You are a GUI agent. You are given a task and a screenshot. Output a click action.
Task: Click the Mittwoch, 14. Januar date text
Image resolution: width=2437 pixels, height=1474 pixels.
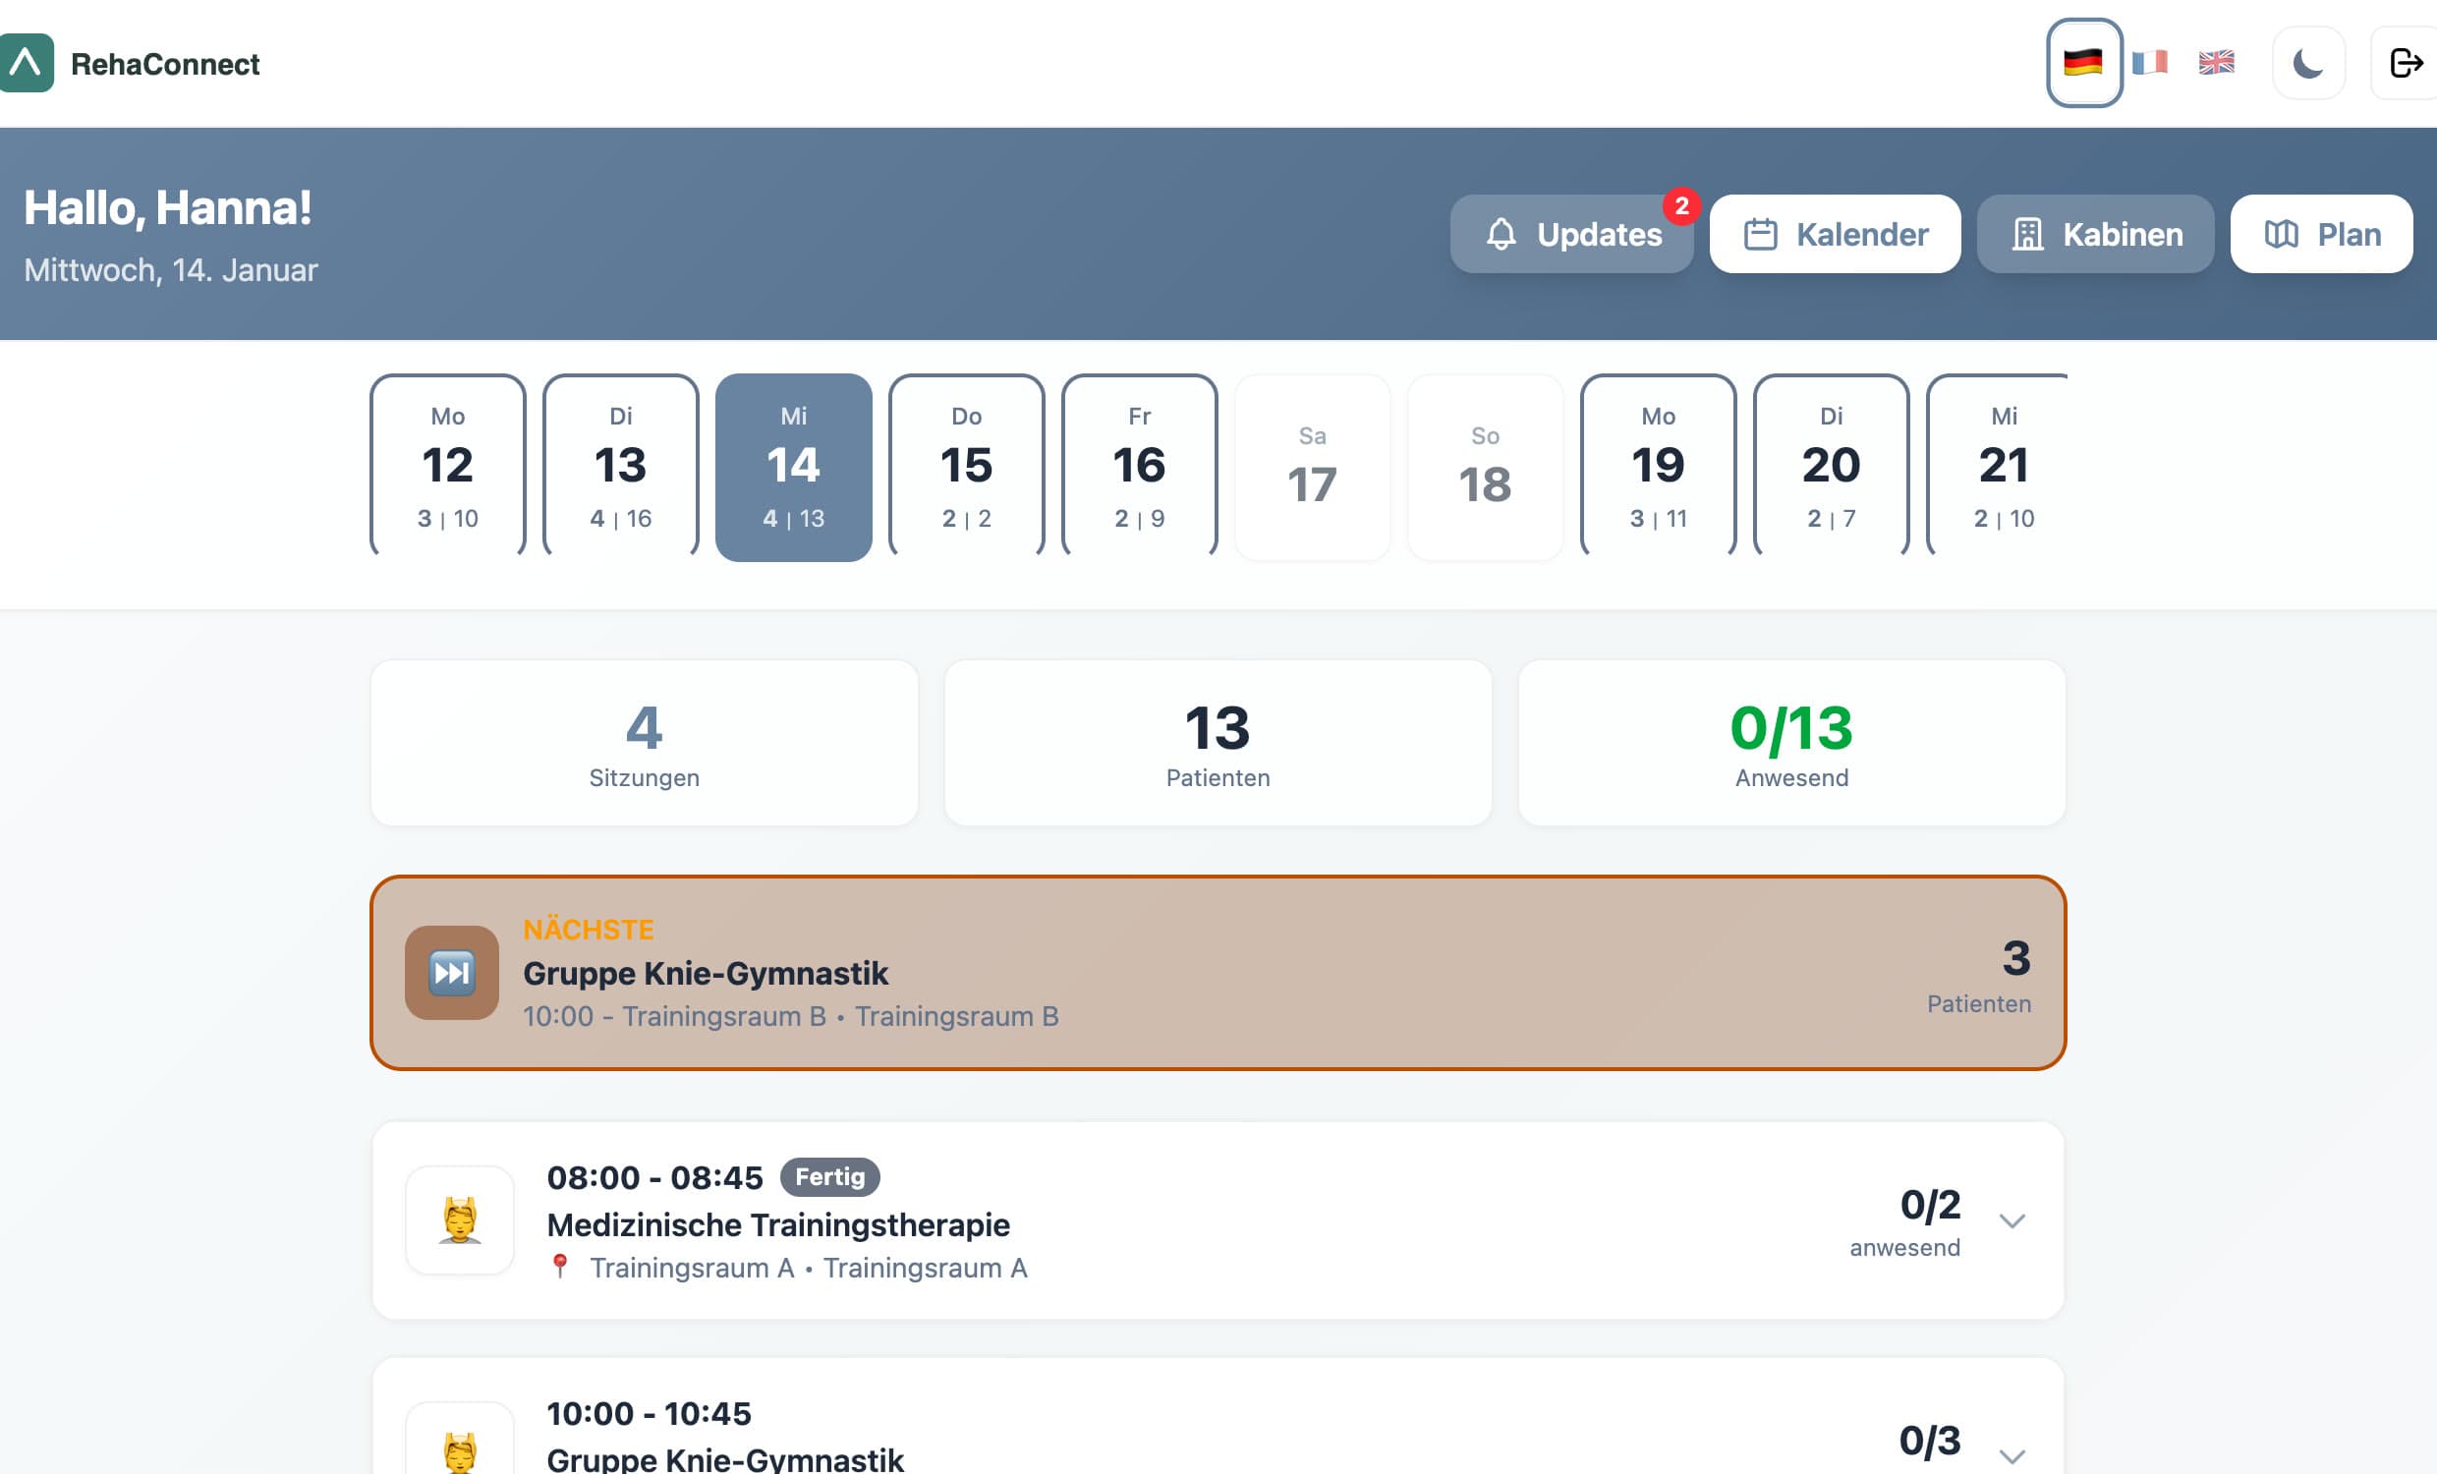coord(171,270)
